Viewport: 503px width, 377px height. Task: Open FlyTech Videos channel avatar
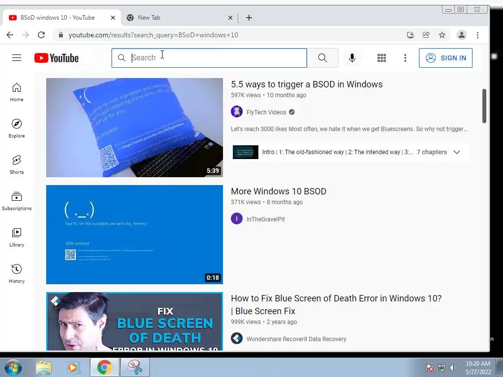click(237, 112)
